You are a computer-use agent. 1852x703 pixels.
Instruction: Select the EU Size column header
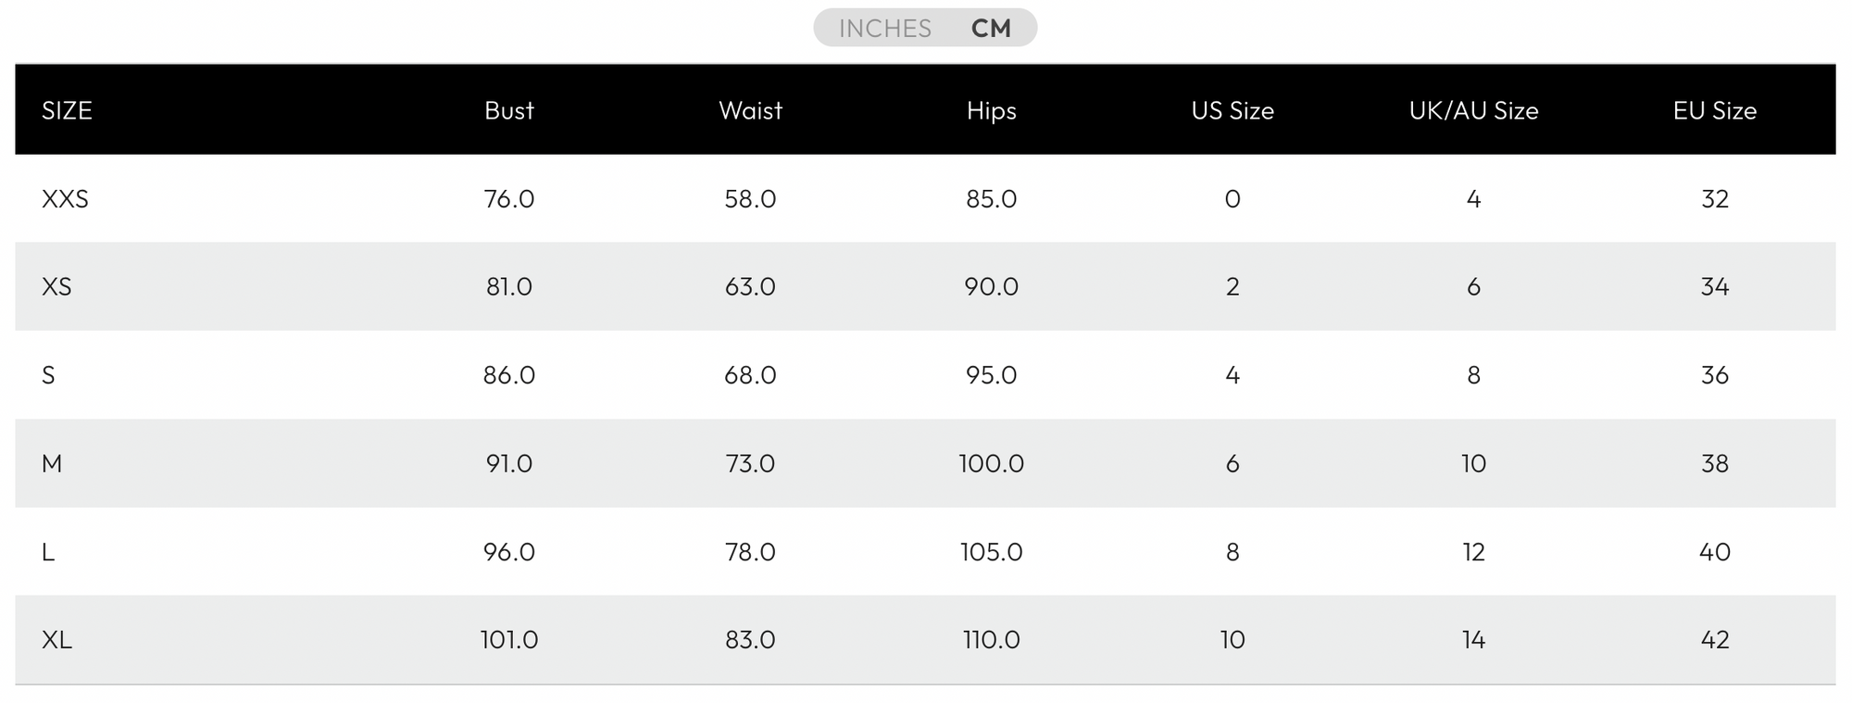coord(1714,110)
